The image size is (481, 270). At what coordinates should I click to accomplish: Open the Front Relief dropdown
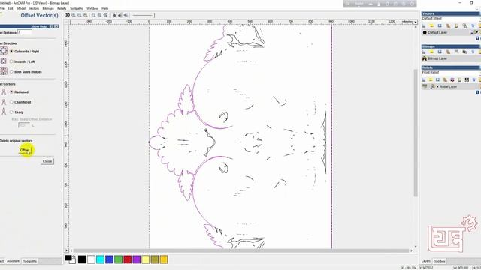click(x=450, y=73)
